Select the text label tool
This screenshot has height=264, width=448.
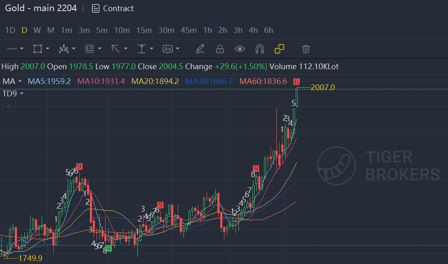point(167,49)
